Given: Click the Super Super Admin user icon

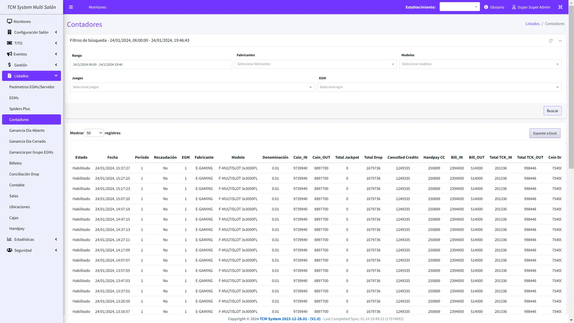Looking at the screenshot, I should click(514, 7).
